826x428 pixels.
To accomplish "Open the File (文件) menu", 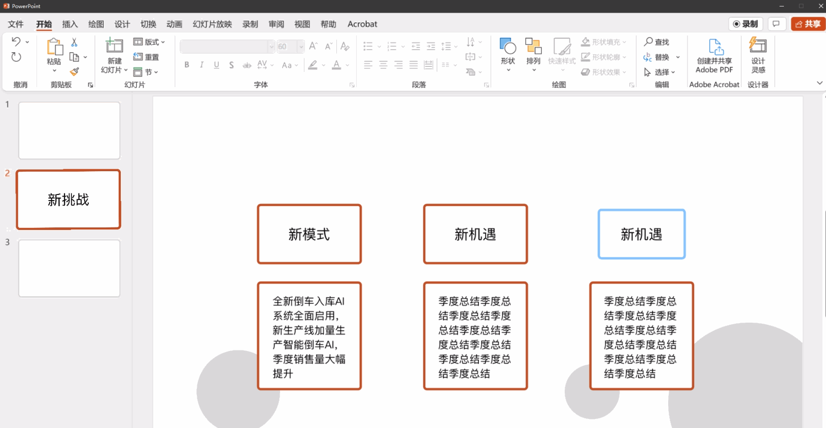I will click(16, 24).
